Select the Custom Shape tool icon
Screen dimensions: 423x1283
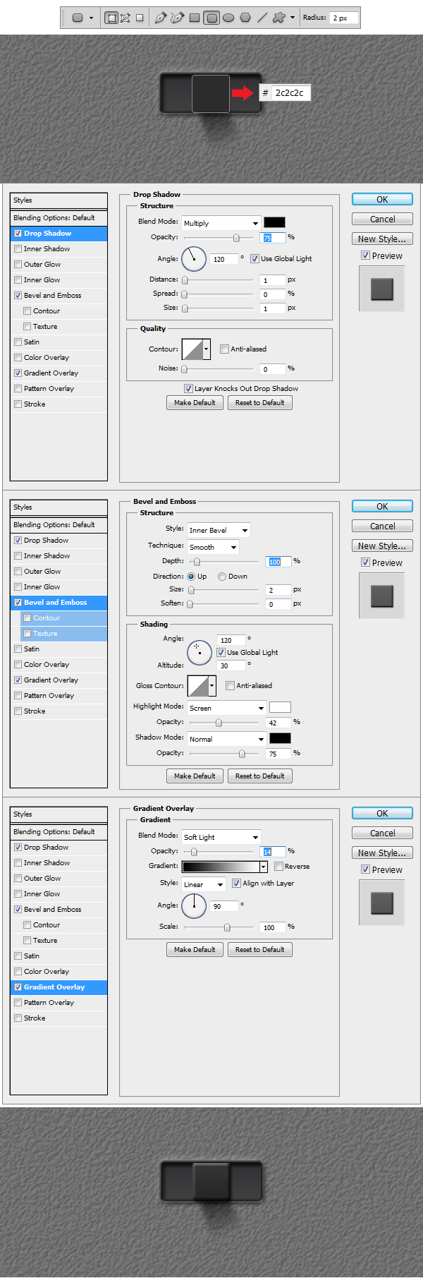click(x=279, y=18)
